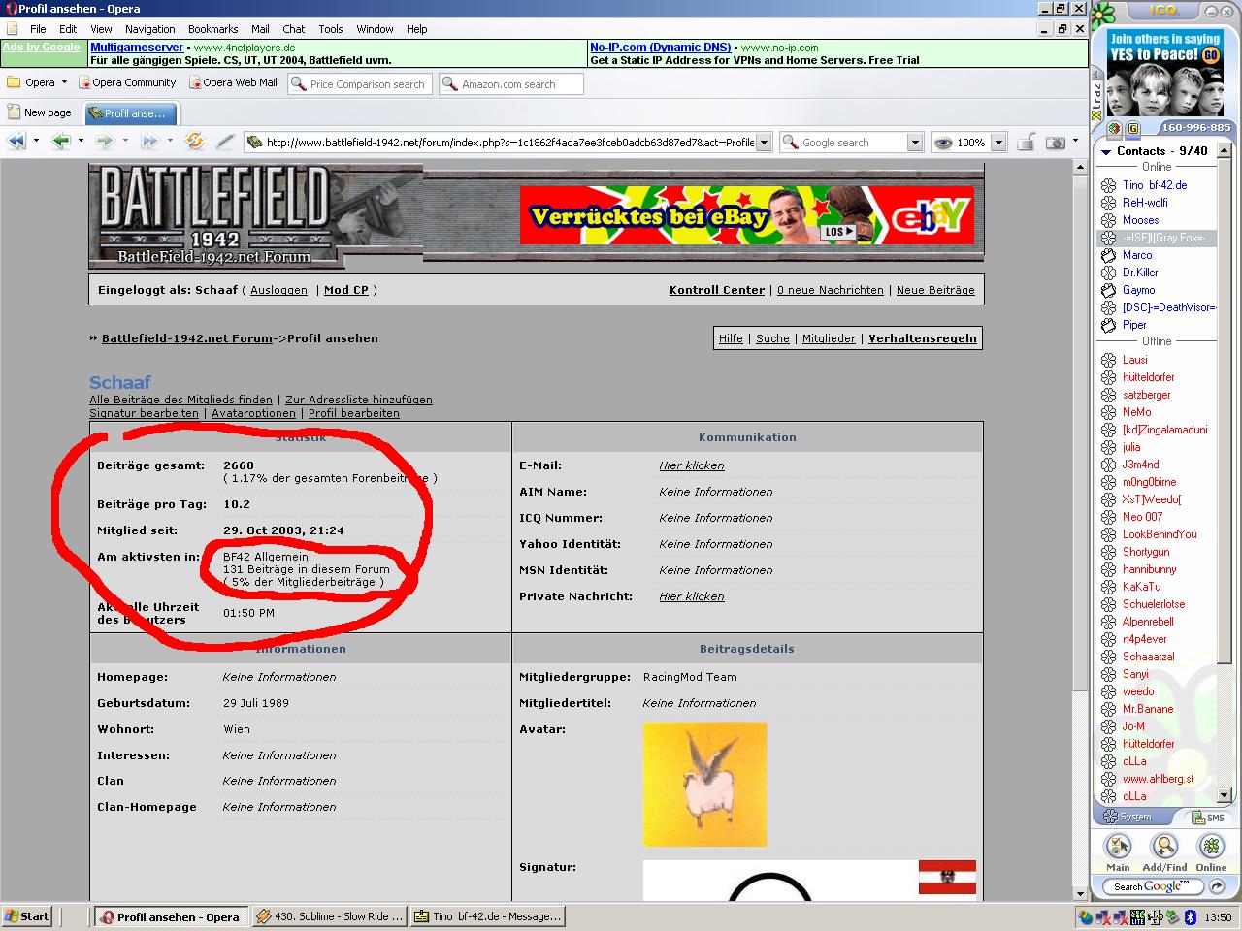
Task: Switch to Sublime Slow Ride taskbar window
Action: pos(328,916)
